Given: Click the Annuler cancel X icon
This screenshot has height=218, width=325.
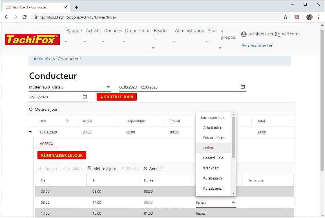Looking at the screenshot, I should 145,169.
